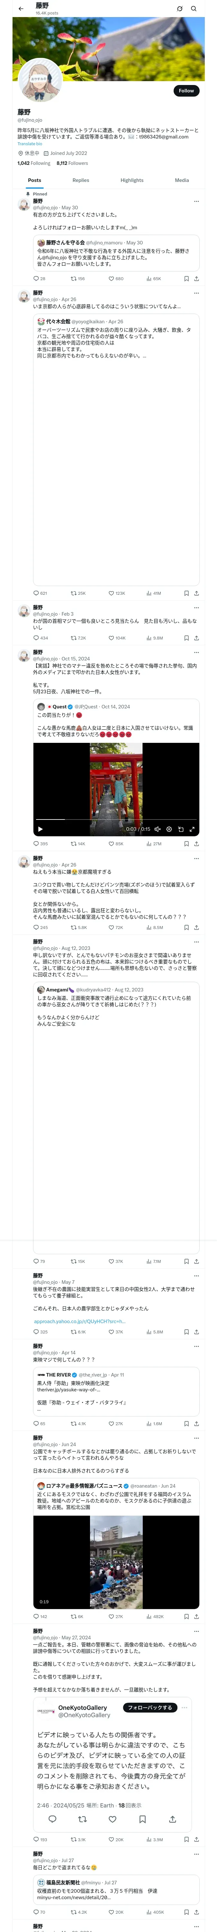Image resolution: width=217 pixels, height=1932 pixels.
Task: Like the pinned May 30 post
Action: coord(112,278)
